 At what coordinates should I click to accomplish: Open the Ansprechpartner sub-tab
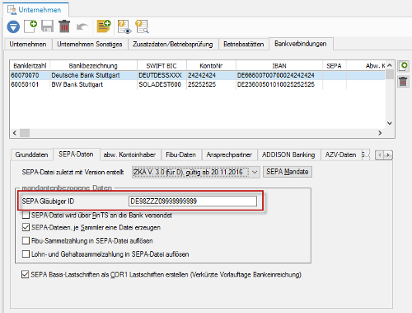coord(229,154)
